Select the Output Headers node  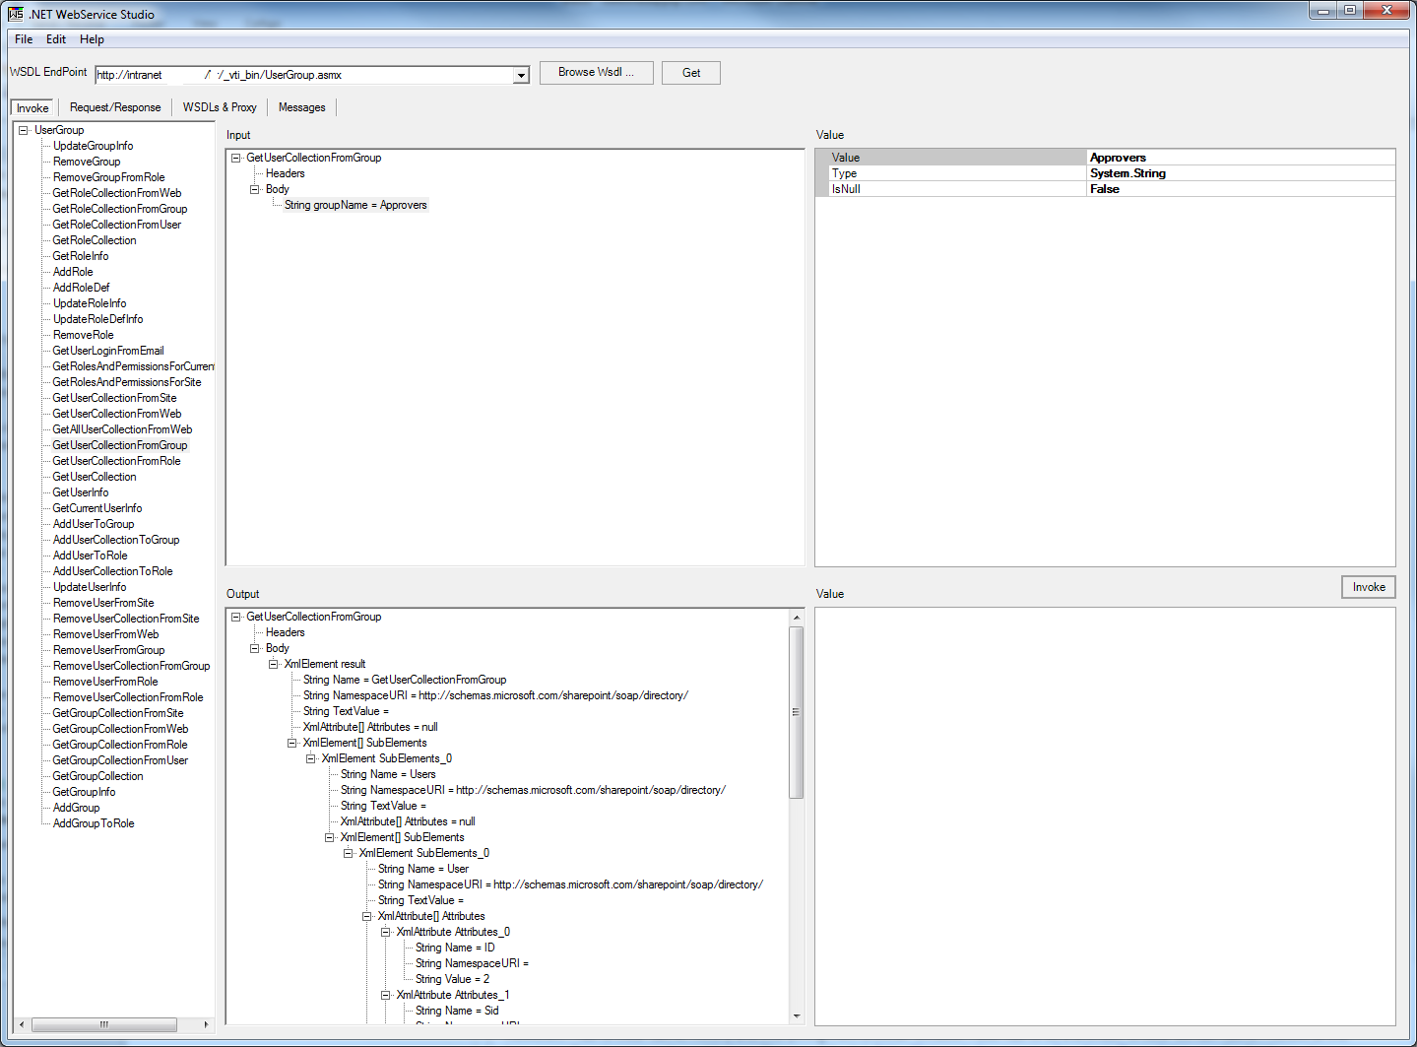pos(285,632)
